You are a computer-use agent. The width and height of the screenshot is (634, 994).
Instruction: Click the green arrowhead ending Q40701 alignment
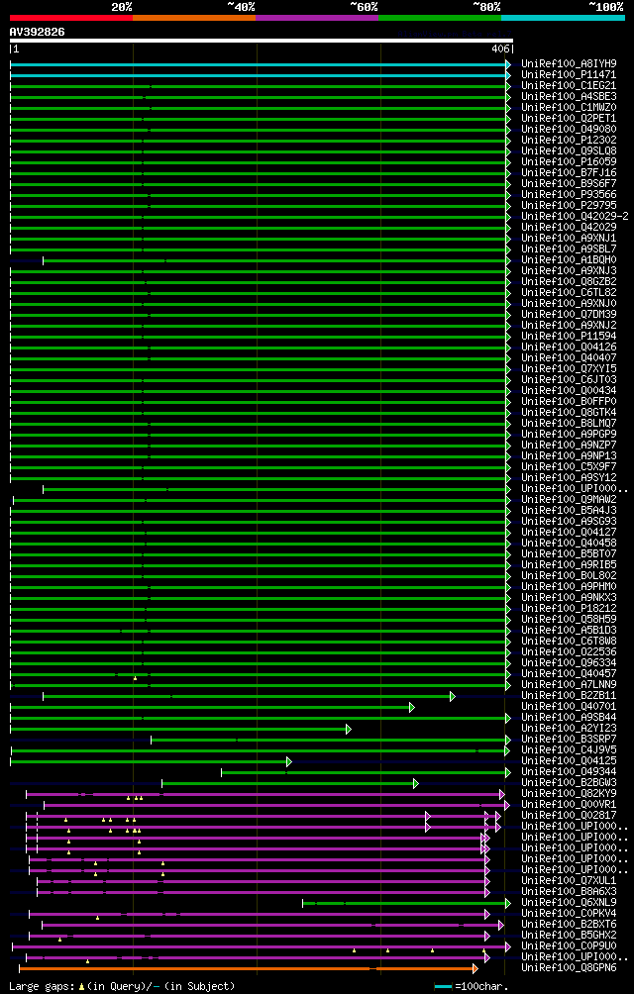pyautogui.click(x=411, y=707)
